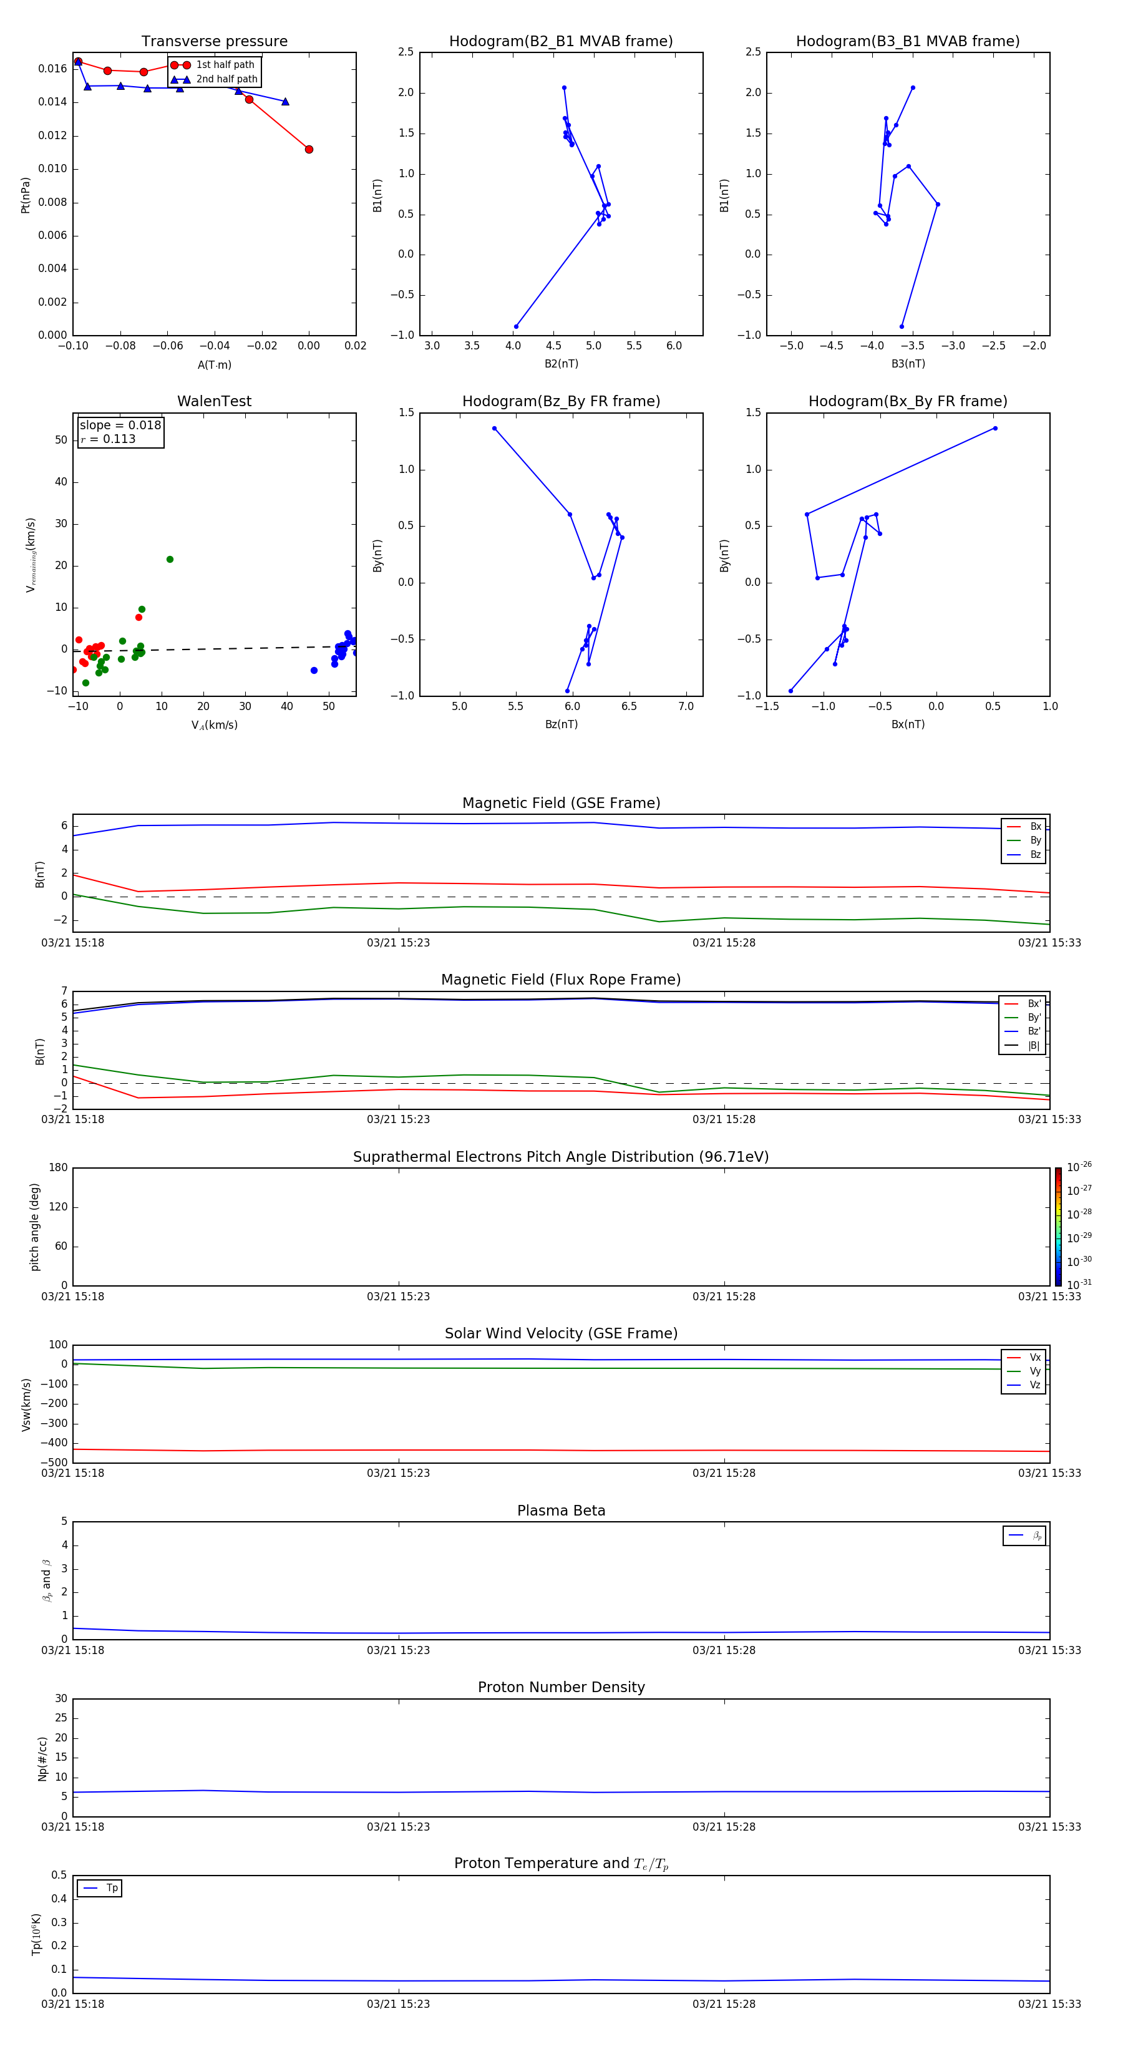Screen dimensions: 1123x2059
Task: Click the 'Hodogram(Bz_By FR frame)' title
Action: pos(561,401)
